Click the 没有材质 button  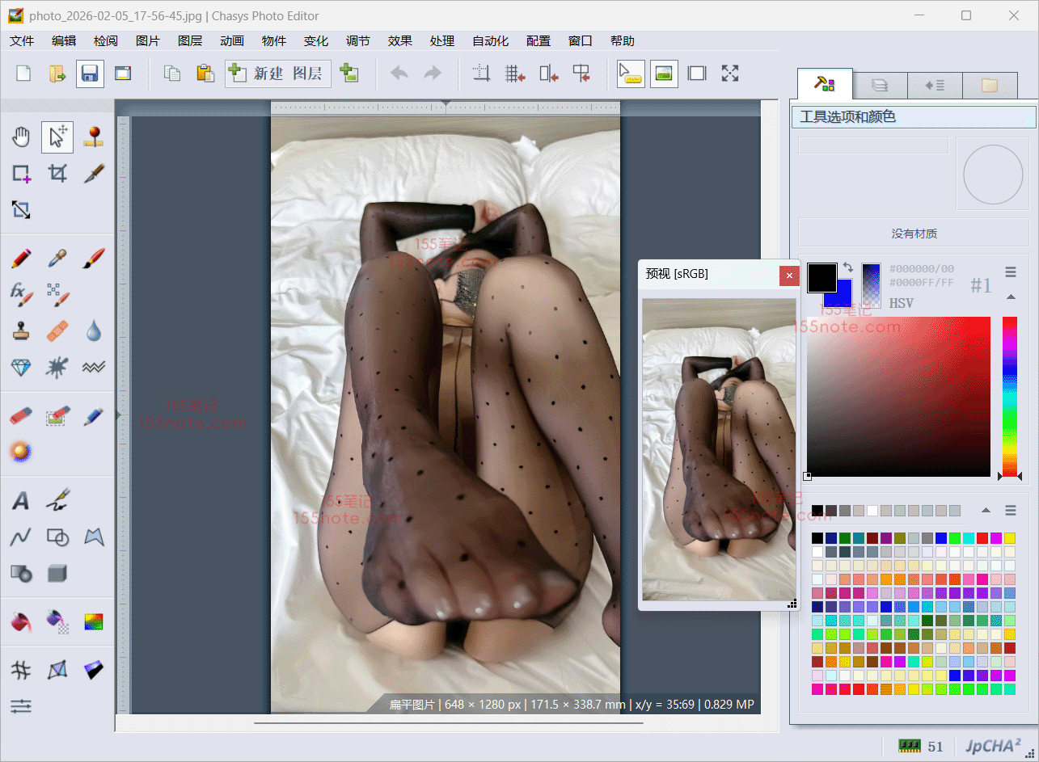pyautogui.click(x=914, y=234)
